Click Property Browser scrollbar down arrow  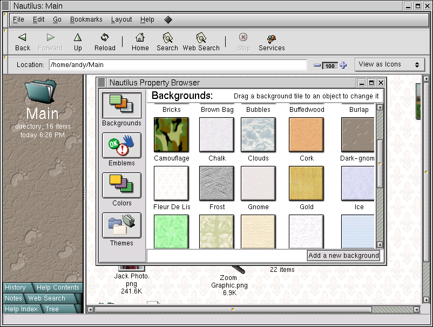pyautogui.click(x=380, y=245)
